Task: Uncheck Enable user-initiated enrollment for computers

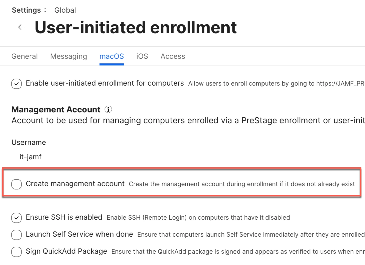Action: (16, 84)
